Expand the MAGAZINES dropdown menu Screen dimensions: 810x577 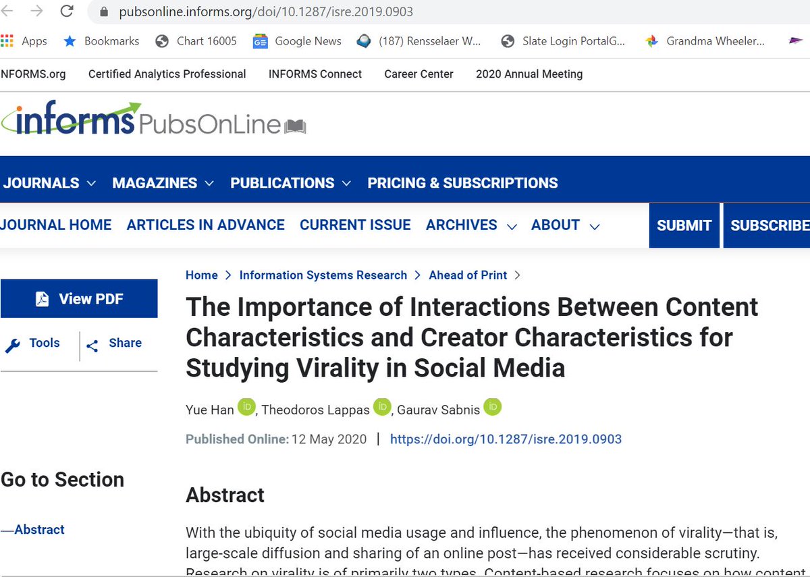[x=163, y=183]
